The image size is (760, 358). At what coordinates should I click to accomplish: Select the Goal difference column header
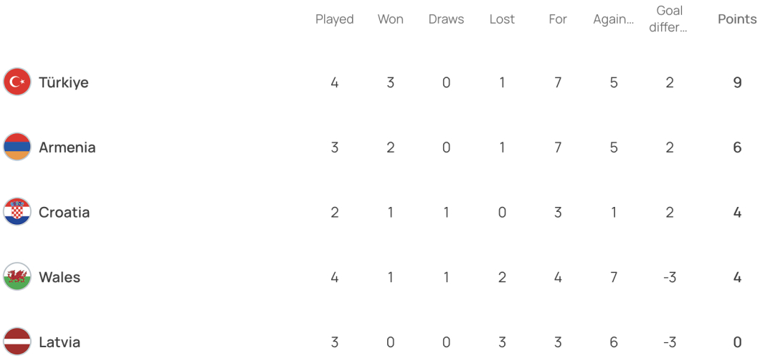670,19
